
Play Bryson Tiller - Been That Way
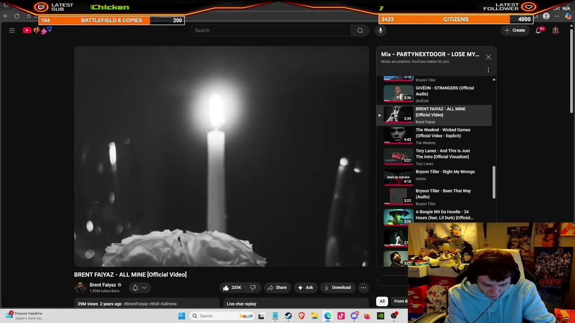click(x=433, y=197)
